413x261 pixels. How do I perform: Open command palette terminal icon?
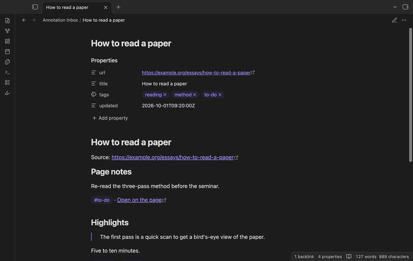tap(8, 72)
